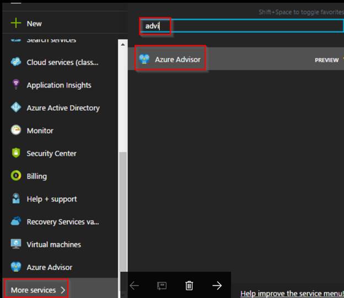Click the Azure Advisor icon in sidebar
Screen dimensions: 344x298
pos(16,267)
